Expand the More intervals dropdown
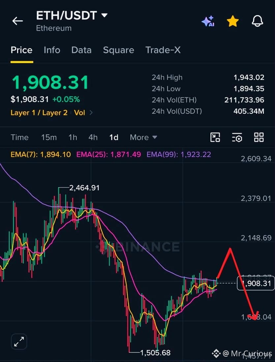Screen dimensions: 275x362 coord(144,137)
